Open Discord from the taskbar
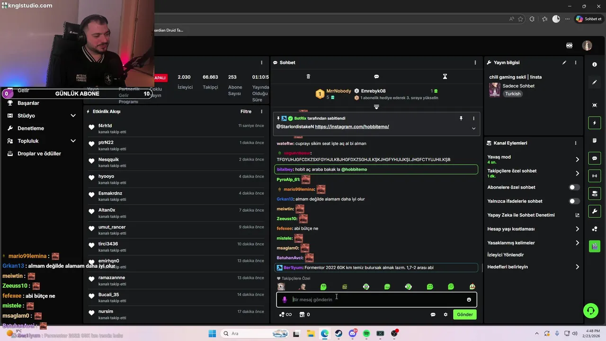Screen dimensions: 606x341 pyautogui.click(x=352, y=333)
